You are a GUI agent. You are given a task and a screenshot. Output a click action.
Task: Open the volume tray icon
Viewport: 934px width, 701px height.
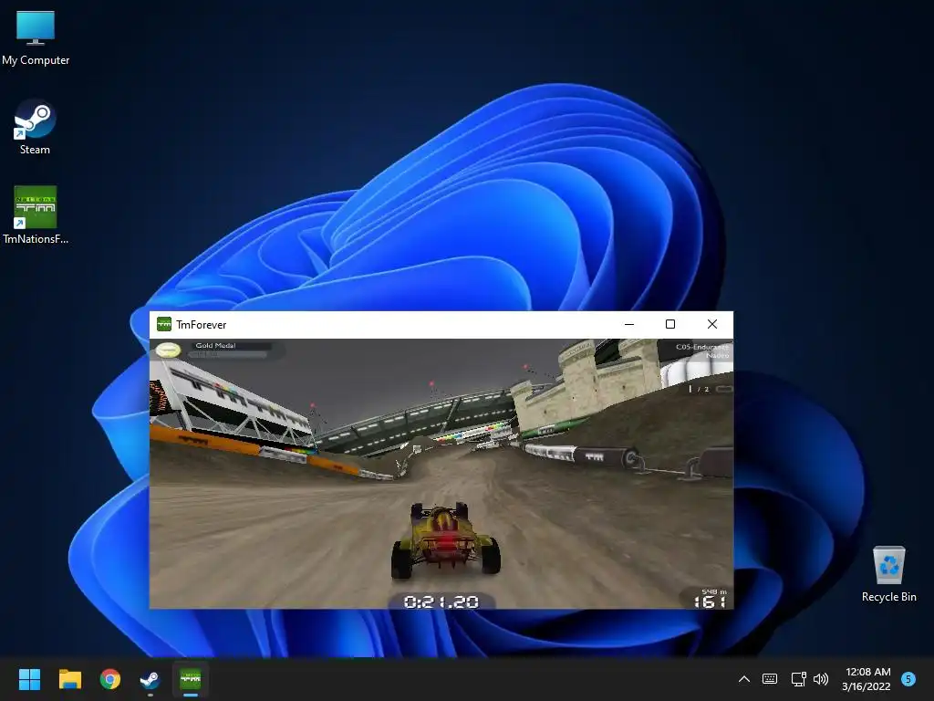click(x=821, y=679)
